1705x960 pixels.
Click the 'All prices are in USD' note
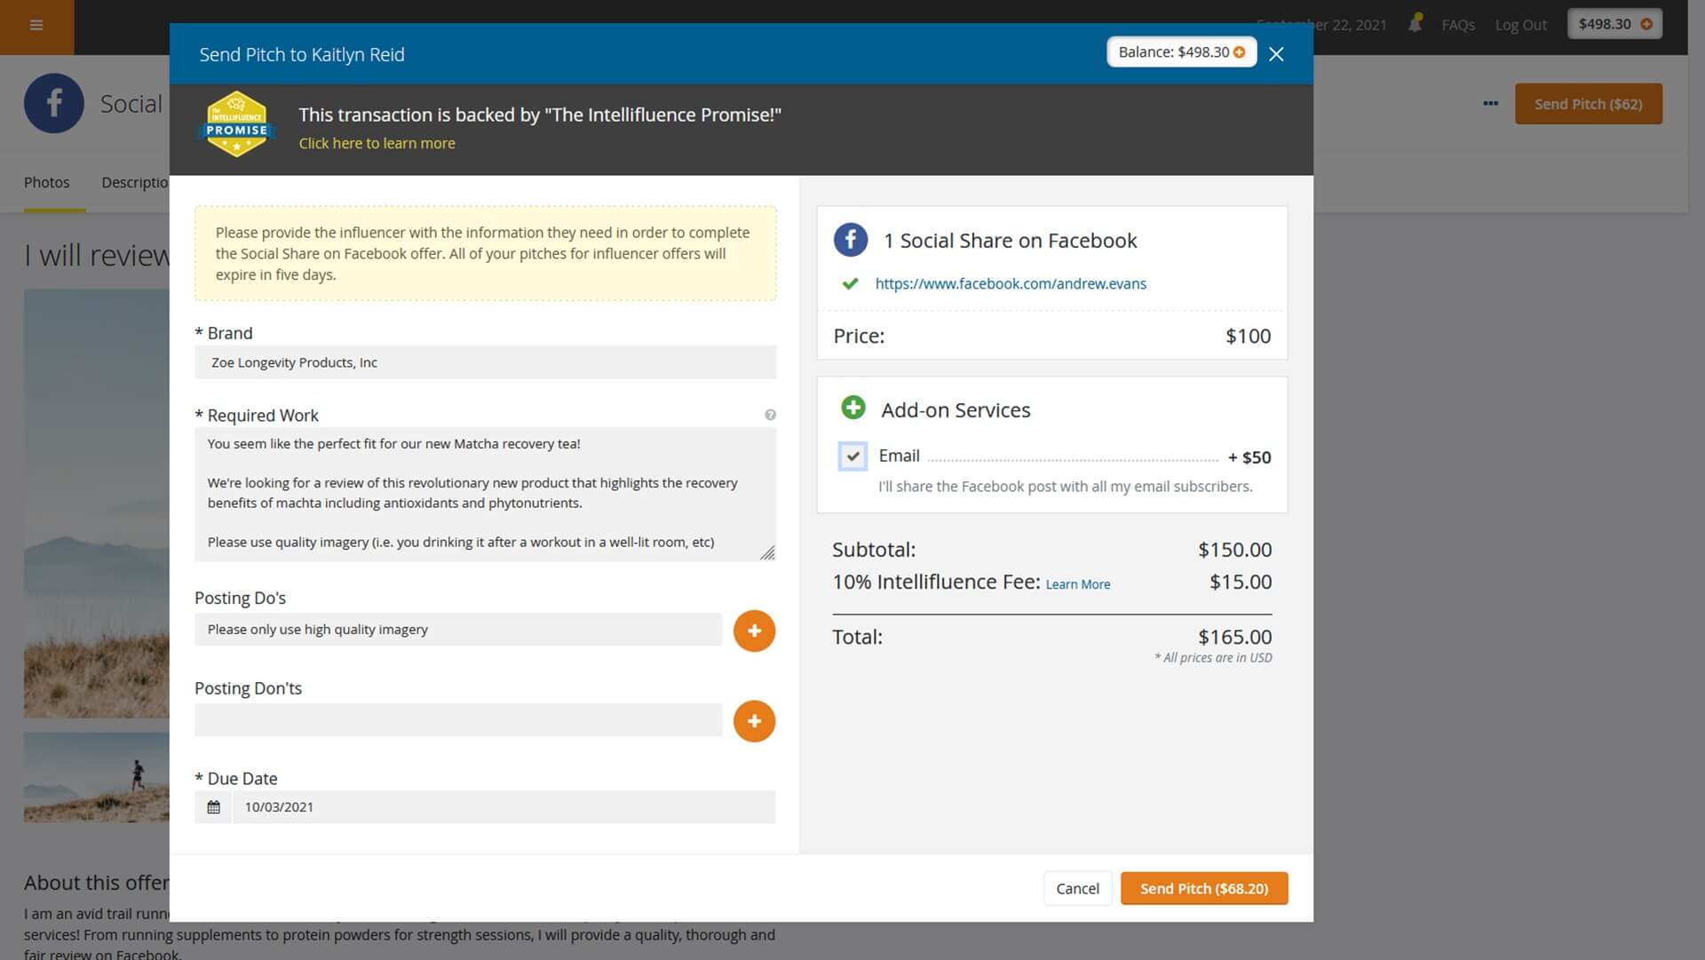1213,658
